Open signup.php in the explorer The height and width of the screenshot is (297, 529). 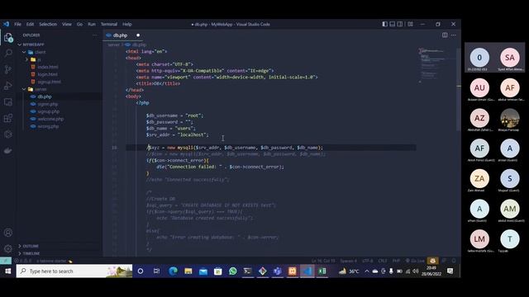49,111
